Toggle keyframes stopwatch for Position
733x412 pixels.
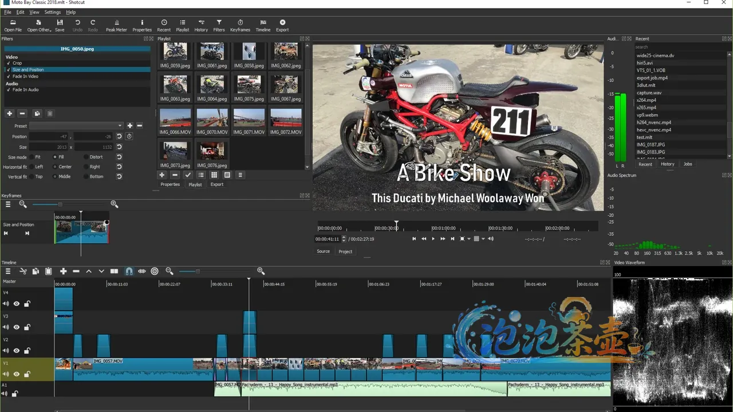coord(129,136)
